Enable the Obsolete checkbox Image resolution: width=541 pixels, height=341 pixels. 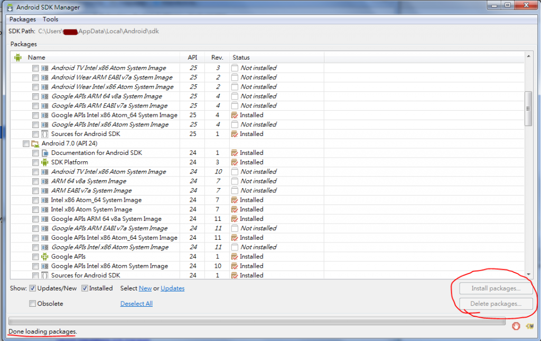tap(32, 304)
